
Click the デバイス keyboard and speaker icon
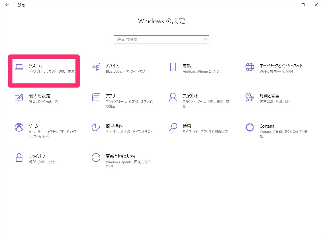pyautogui.click(x=96, y=67)
